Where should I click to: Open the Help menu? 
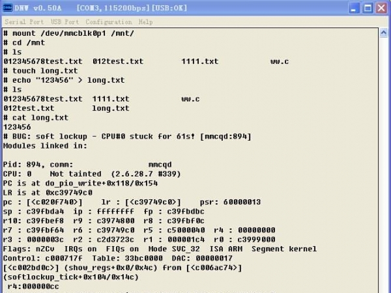tap(145, 21)
